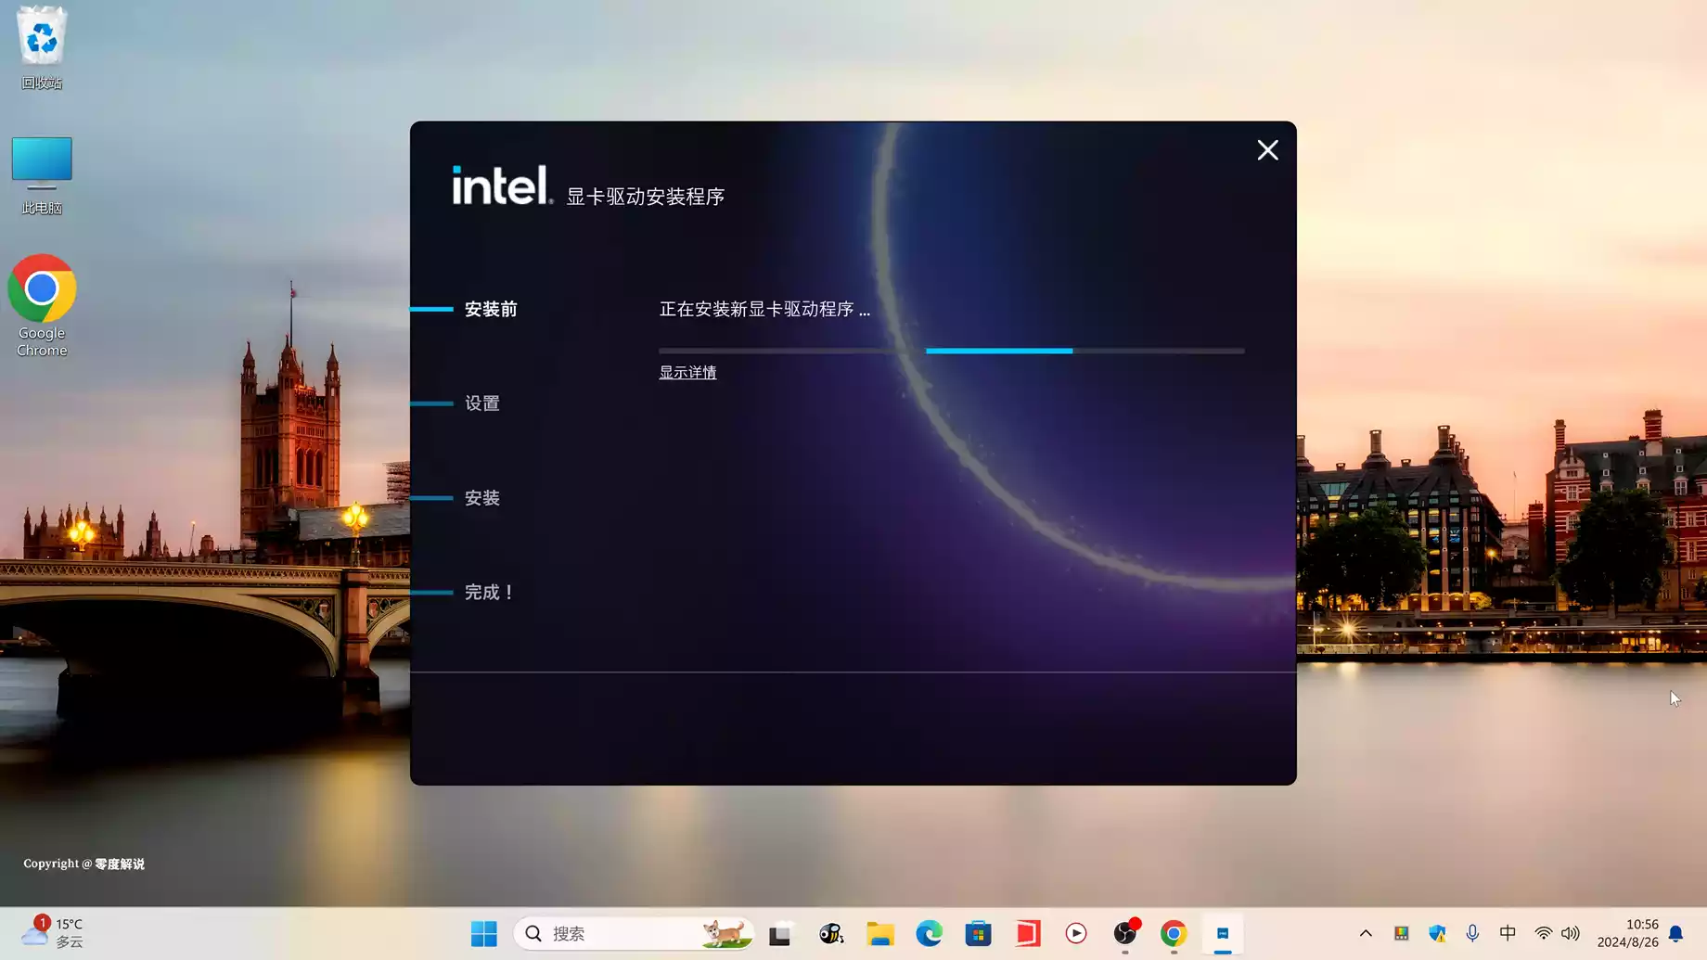
Task: Open the weather widget showing 15°C
Action: (x=54, y=932)
